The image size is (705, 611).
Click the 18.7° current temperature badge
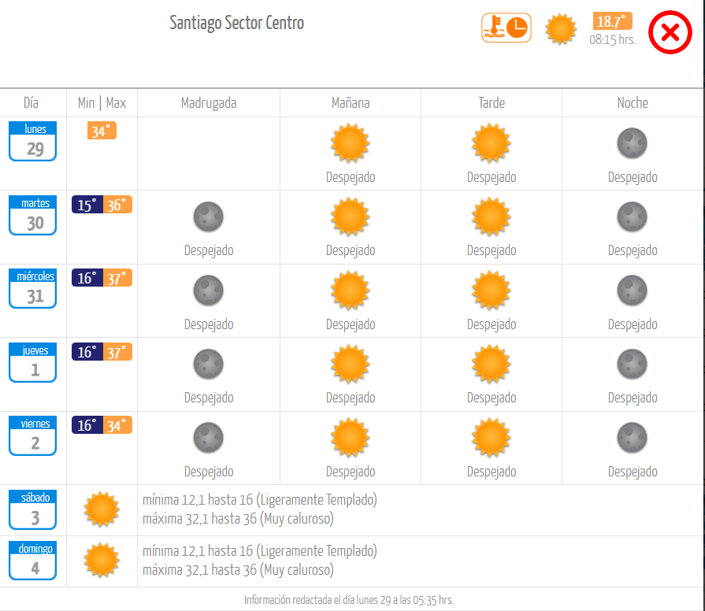pyautogui.click(x=612, y=21)
